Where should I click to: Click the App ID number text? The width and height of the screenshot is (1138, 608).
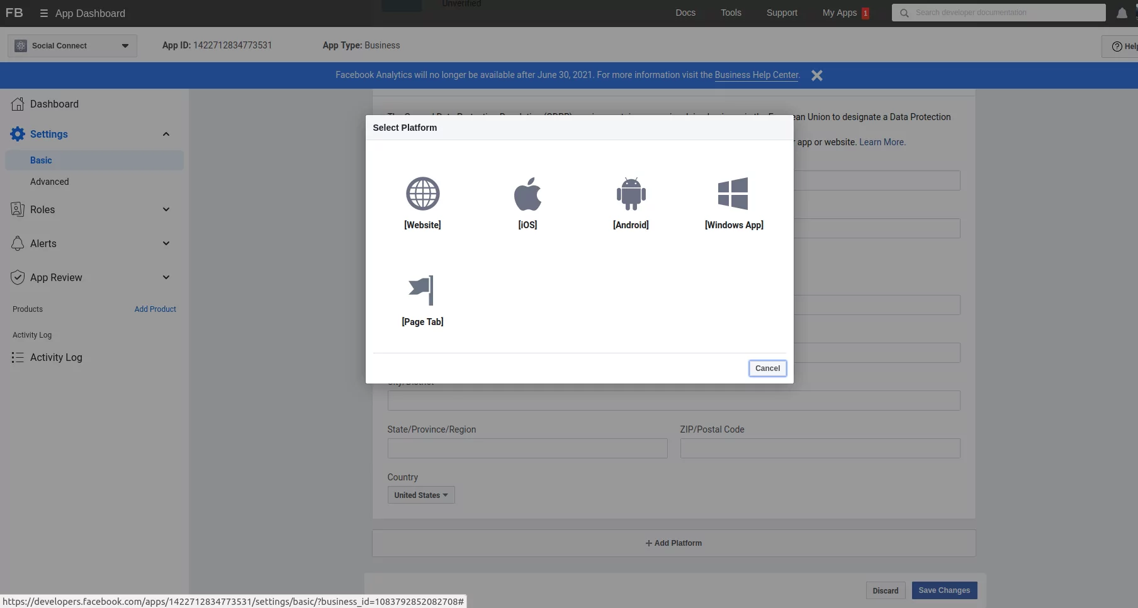pyautogui.click(x=232, y=45)
